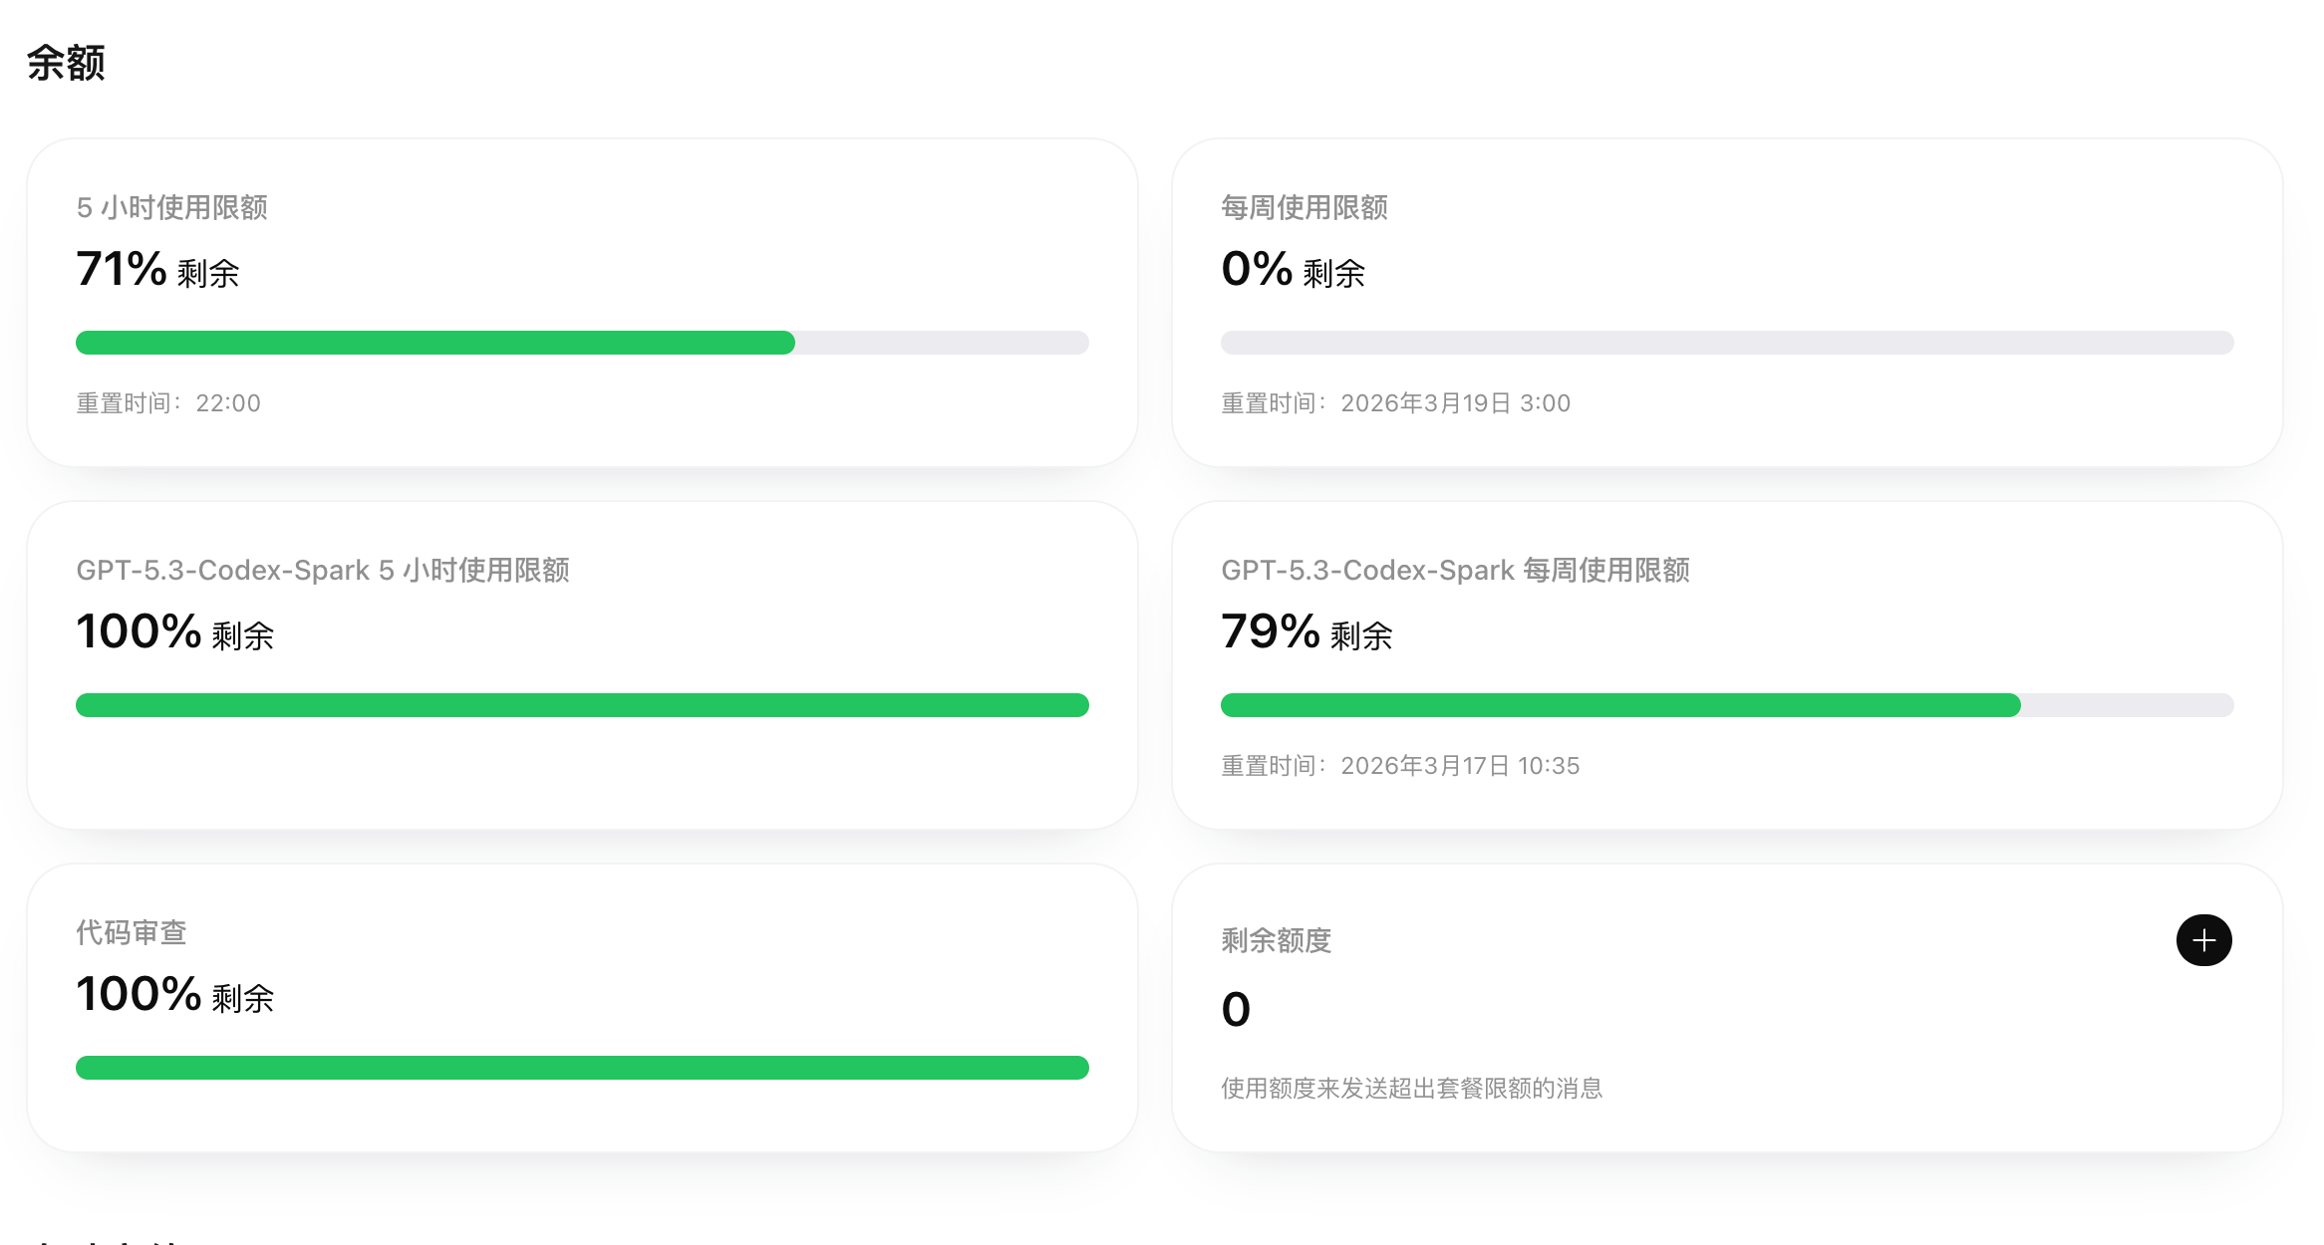Click the 代码审查 100% 剩余 value
The height and width of the screenshot is (1245, 2324).
point(175,995)
